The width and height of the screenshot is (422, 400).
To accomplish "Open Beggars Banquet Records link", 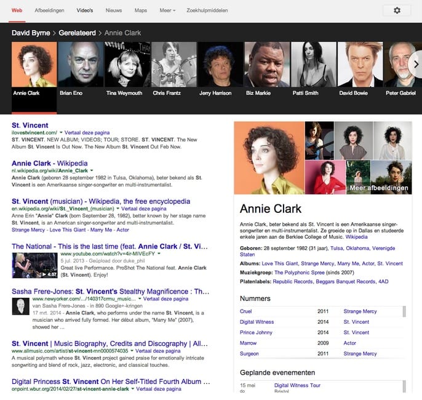I will click(x=345, y=282).
